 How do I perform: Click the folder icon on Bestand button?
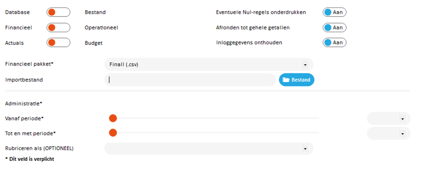click(x=286, y=80)
